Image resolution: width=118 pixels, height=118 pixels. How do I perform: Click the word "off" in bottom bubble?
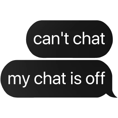pos(96,78)
